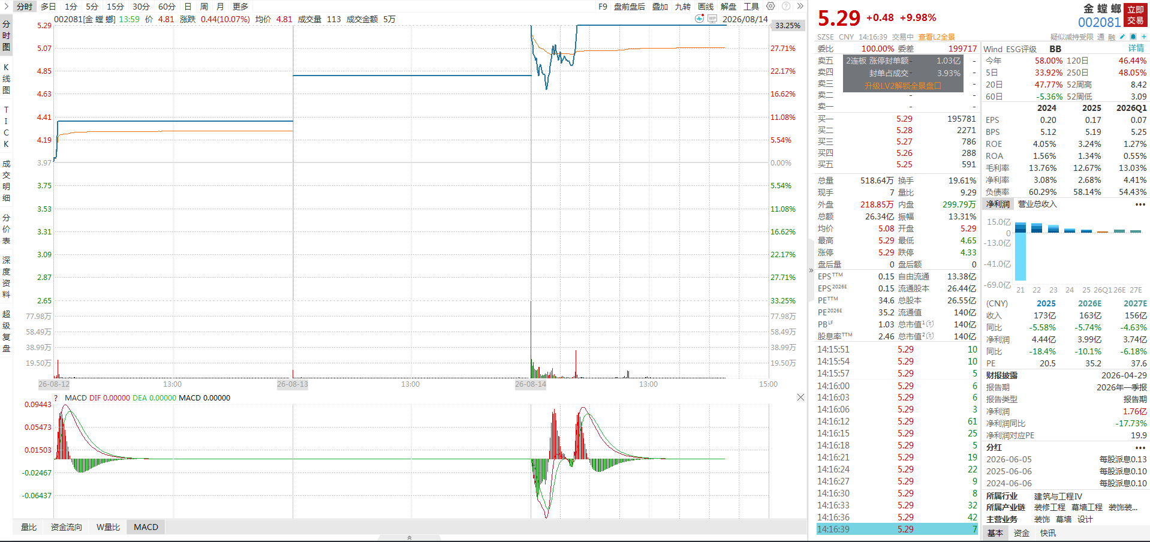Toggle 叠加 overlay option
The width and height of the screenshot is (1150, 542).
click(660, 7)
